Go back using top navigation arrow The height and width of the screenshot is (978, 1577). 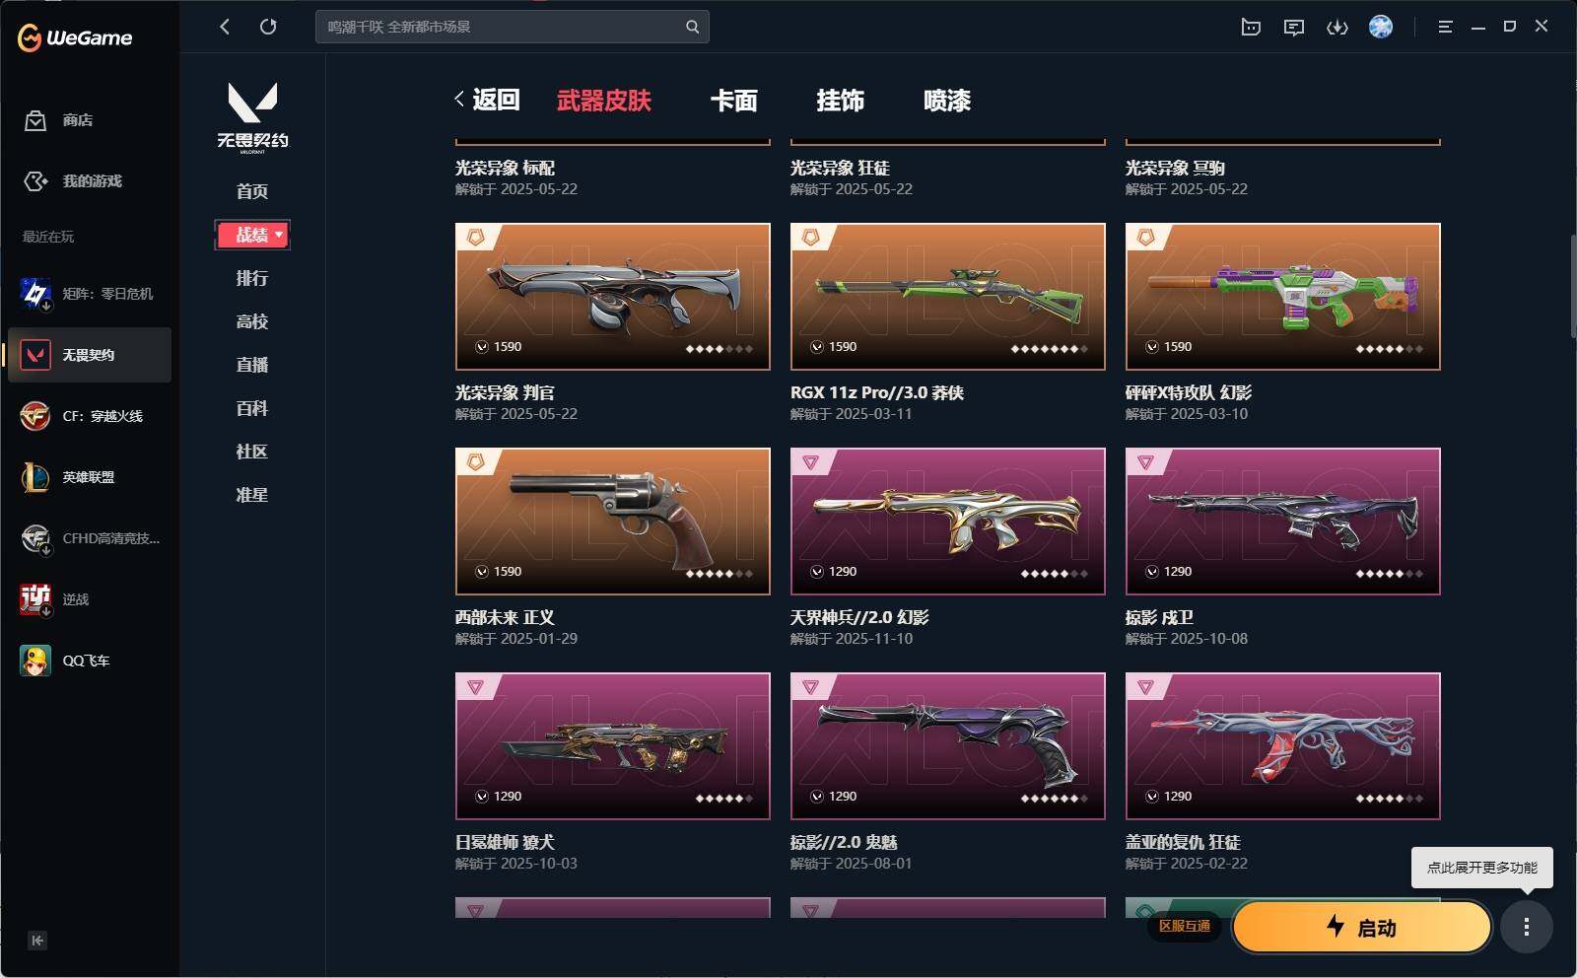click(225, 27)
